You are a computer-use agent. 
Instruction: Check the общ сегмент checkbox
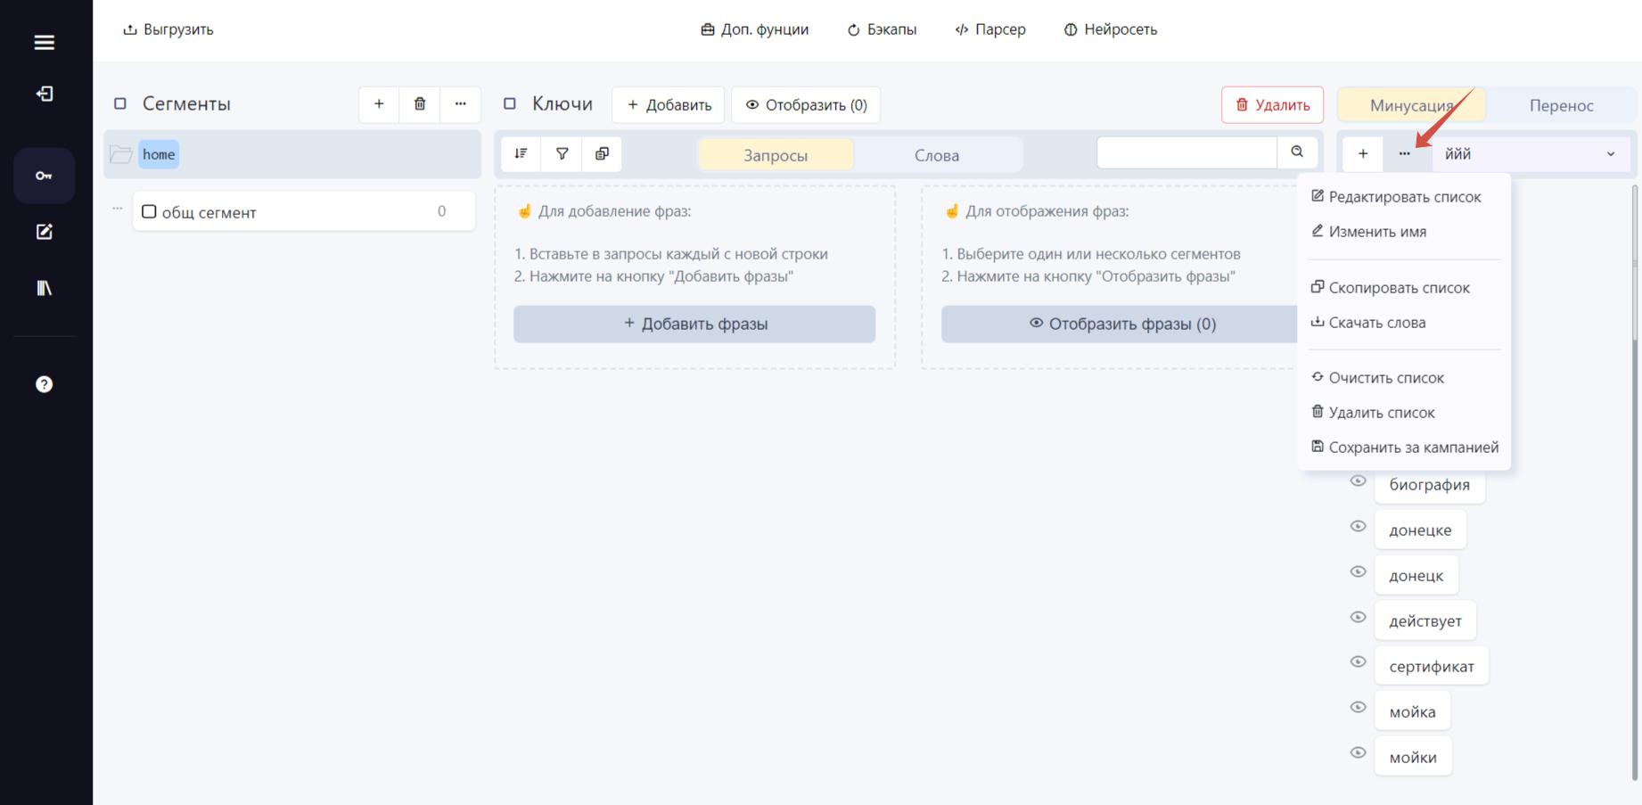click(x=149, y=211)
